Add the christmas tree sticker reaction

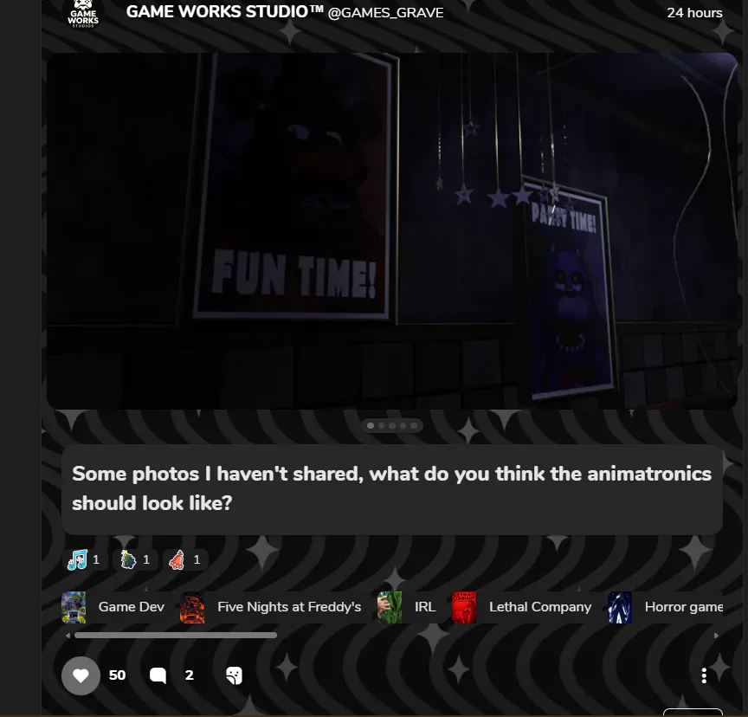click(x=135, y=559)
